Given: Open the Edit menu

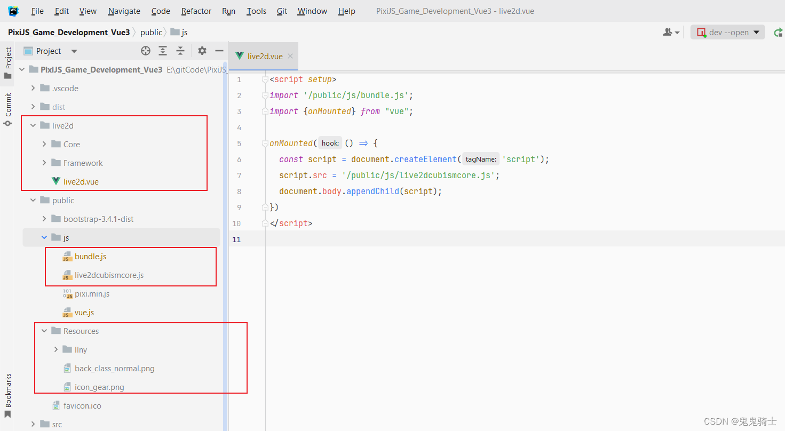Looking at the screenshot, I should [62, 11].
